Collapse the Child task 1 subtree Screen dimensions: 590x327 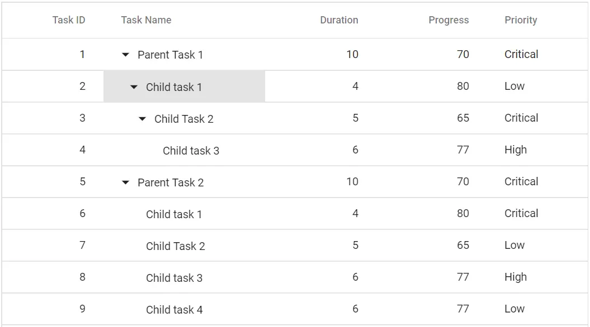click(x=134, y=87)
